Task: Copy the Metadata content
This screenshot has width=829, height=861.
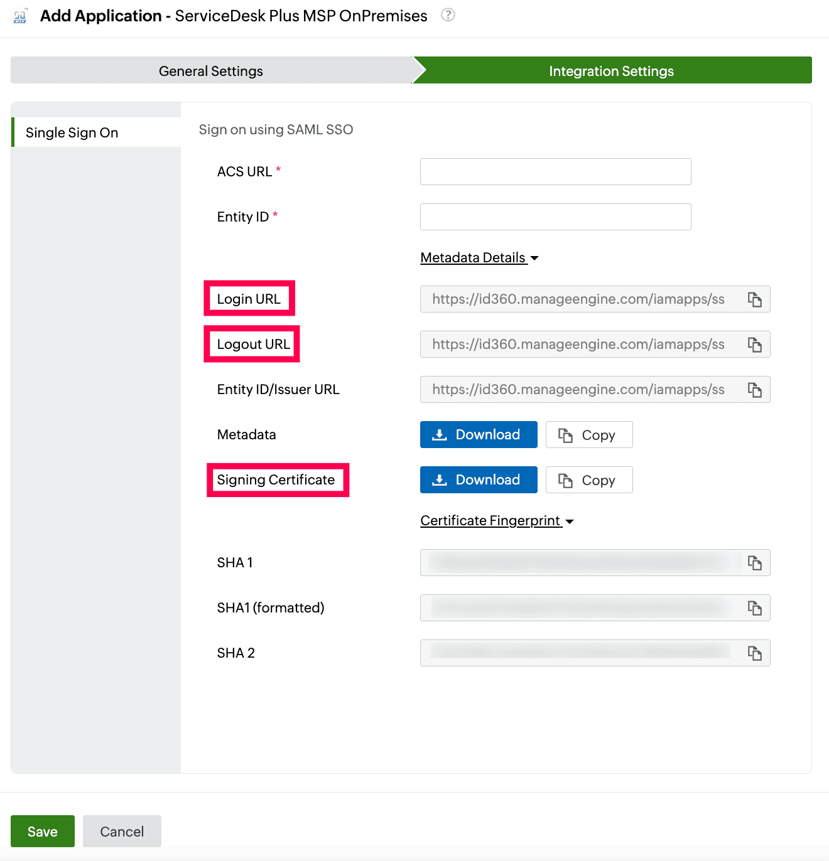Action: click(588, 435)
